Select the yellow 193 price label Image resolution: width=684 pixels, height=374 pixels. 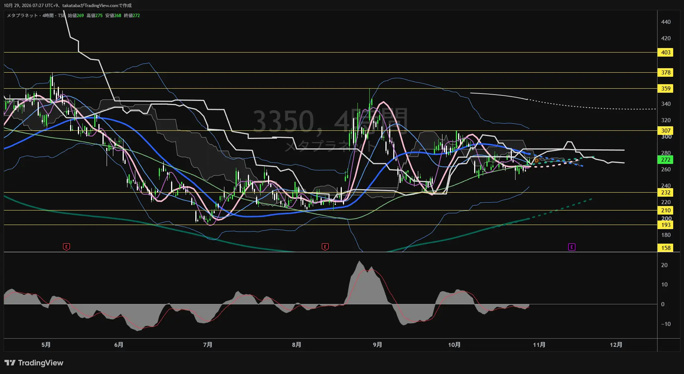tap(666, 225)
